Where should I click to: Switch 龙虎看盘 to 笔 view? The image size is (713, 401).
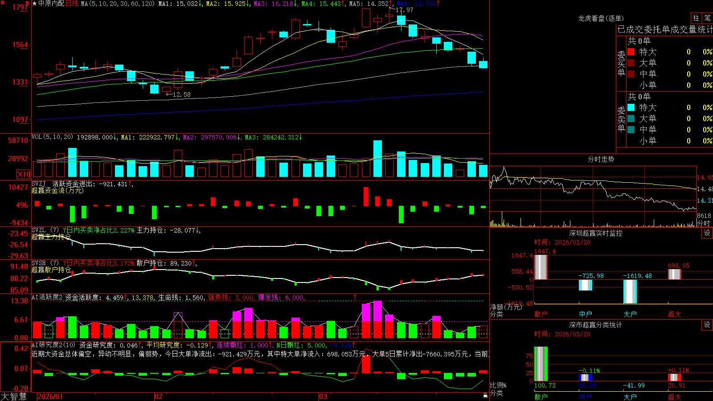click(x=708, y=18)
